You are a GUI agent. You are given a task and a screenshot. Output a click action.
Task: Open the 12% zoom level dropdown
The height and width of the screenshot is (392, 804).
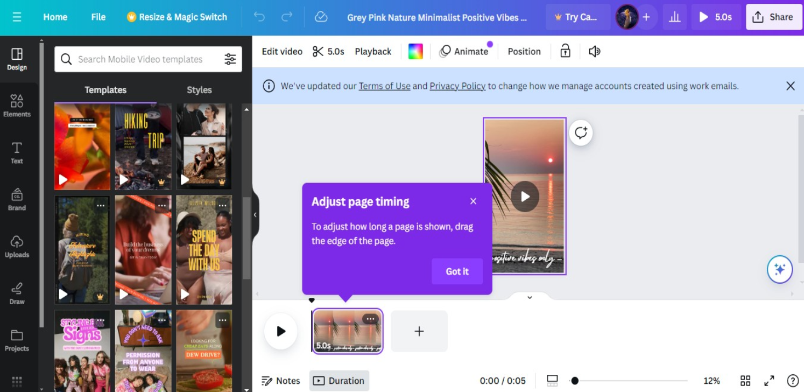pyautogui.click(x=712, y=381)
